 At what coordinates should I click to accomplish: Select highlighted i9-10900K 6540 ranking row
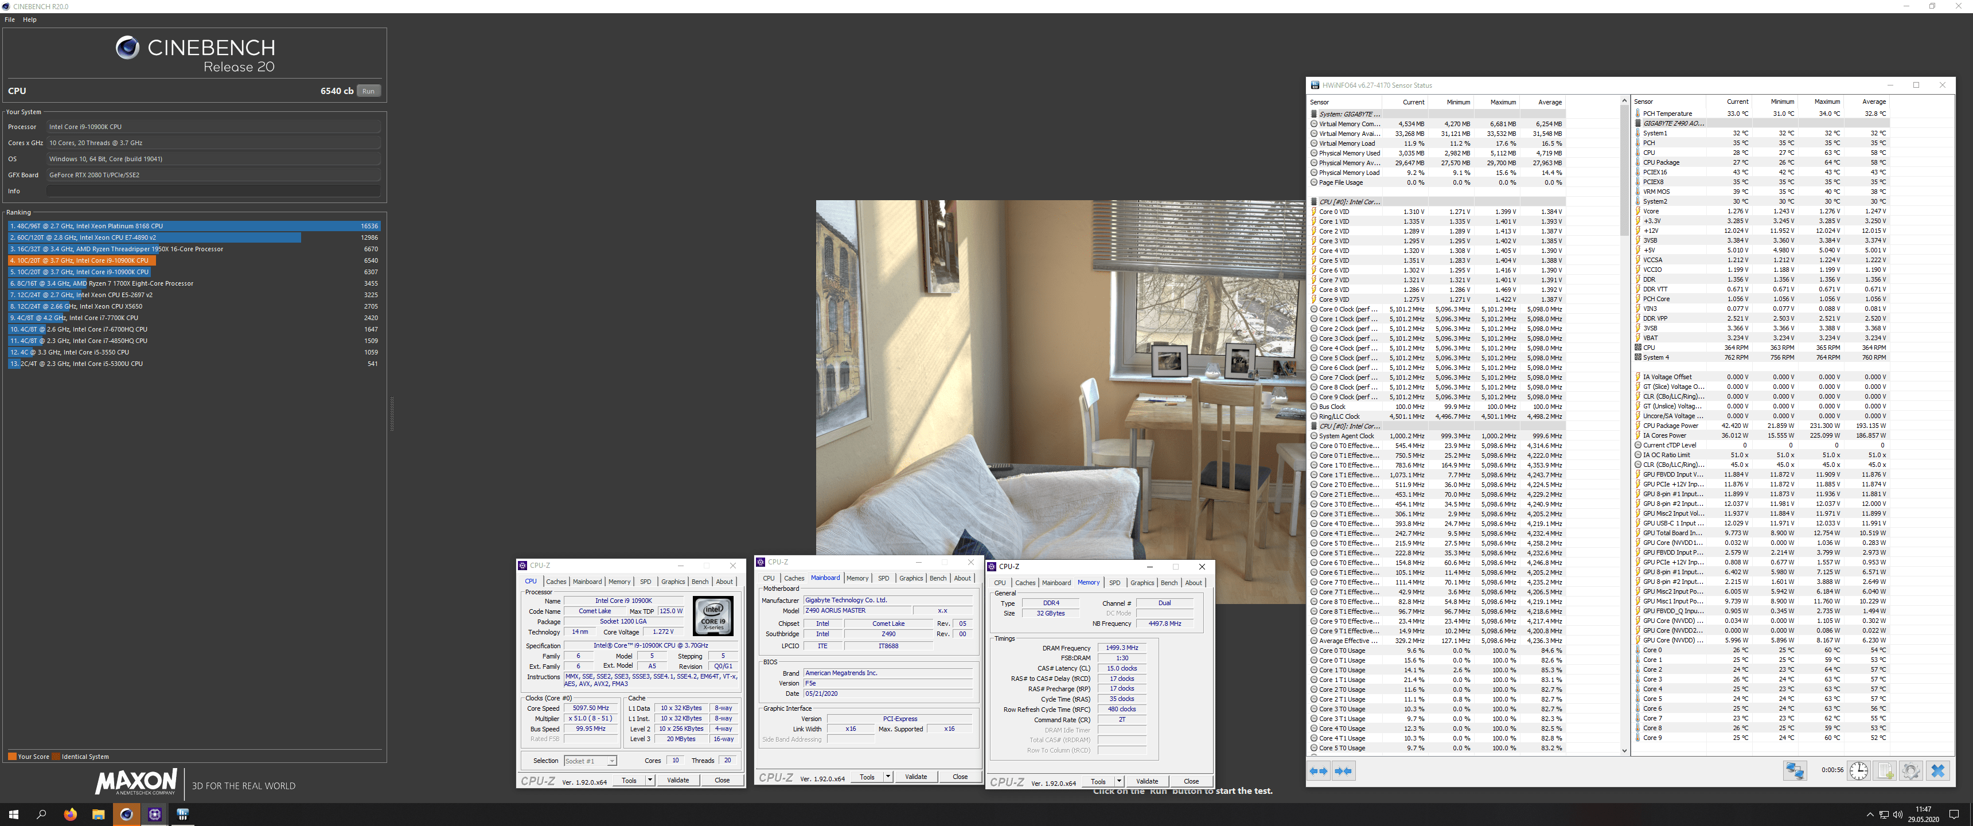(194, 260)
